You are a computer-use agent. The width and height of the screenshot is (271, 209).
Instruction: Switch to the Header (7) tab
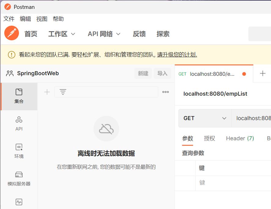tap(240, 138)
